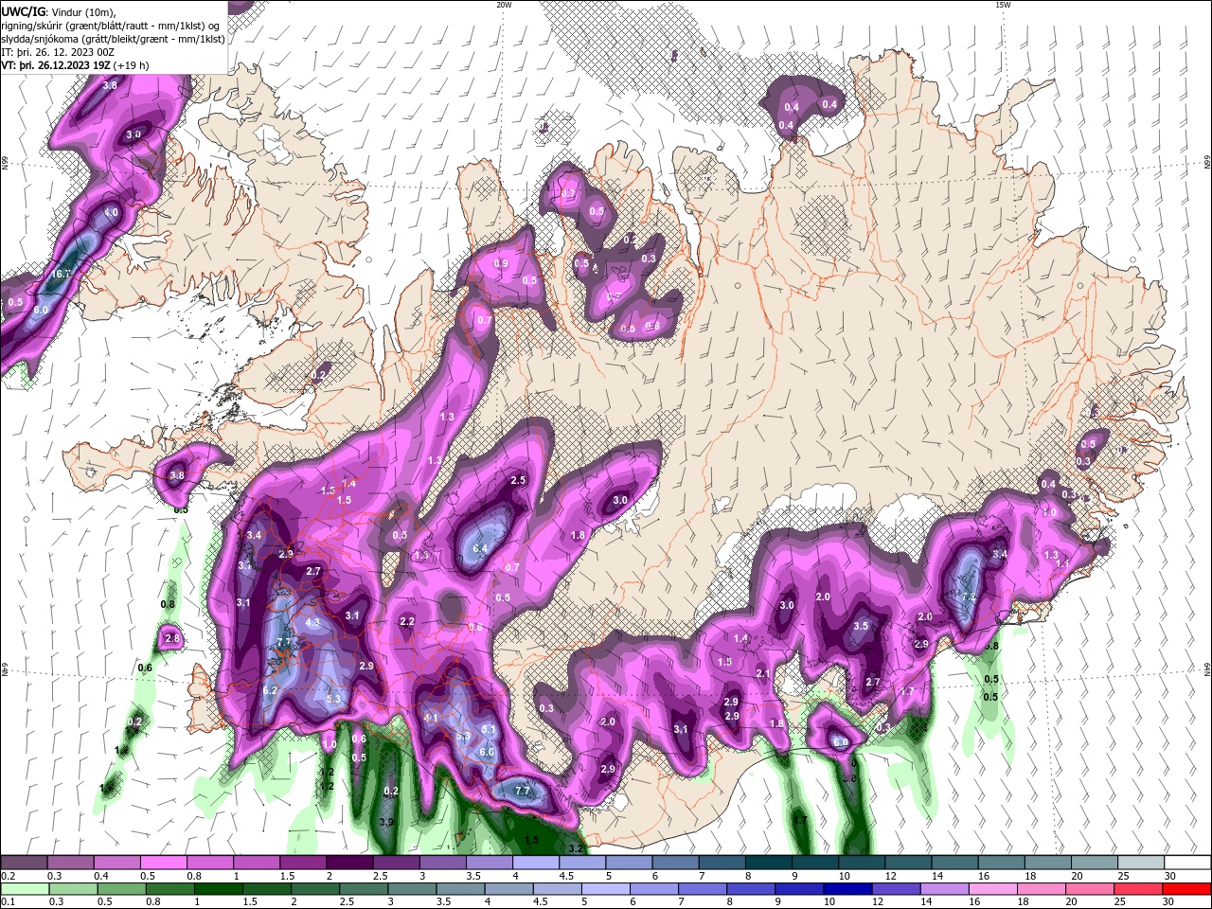Viewport: 1212px width, 909px height.
Task: Click the 'VT: þri. 26.12.2023 19Z (+19 h)' line
Action: tap(75, 65)
